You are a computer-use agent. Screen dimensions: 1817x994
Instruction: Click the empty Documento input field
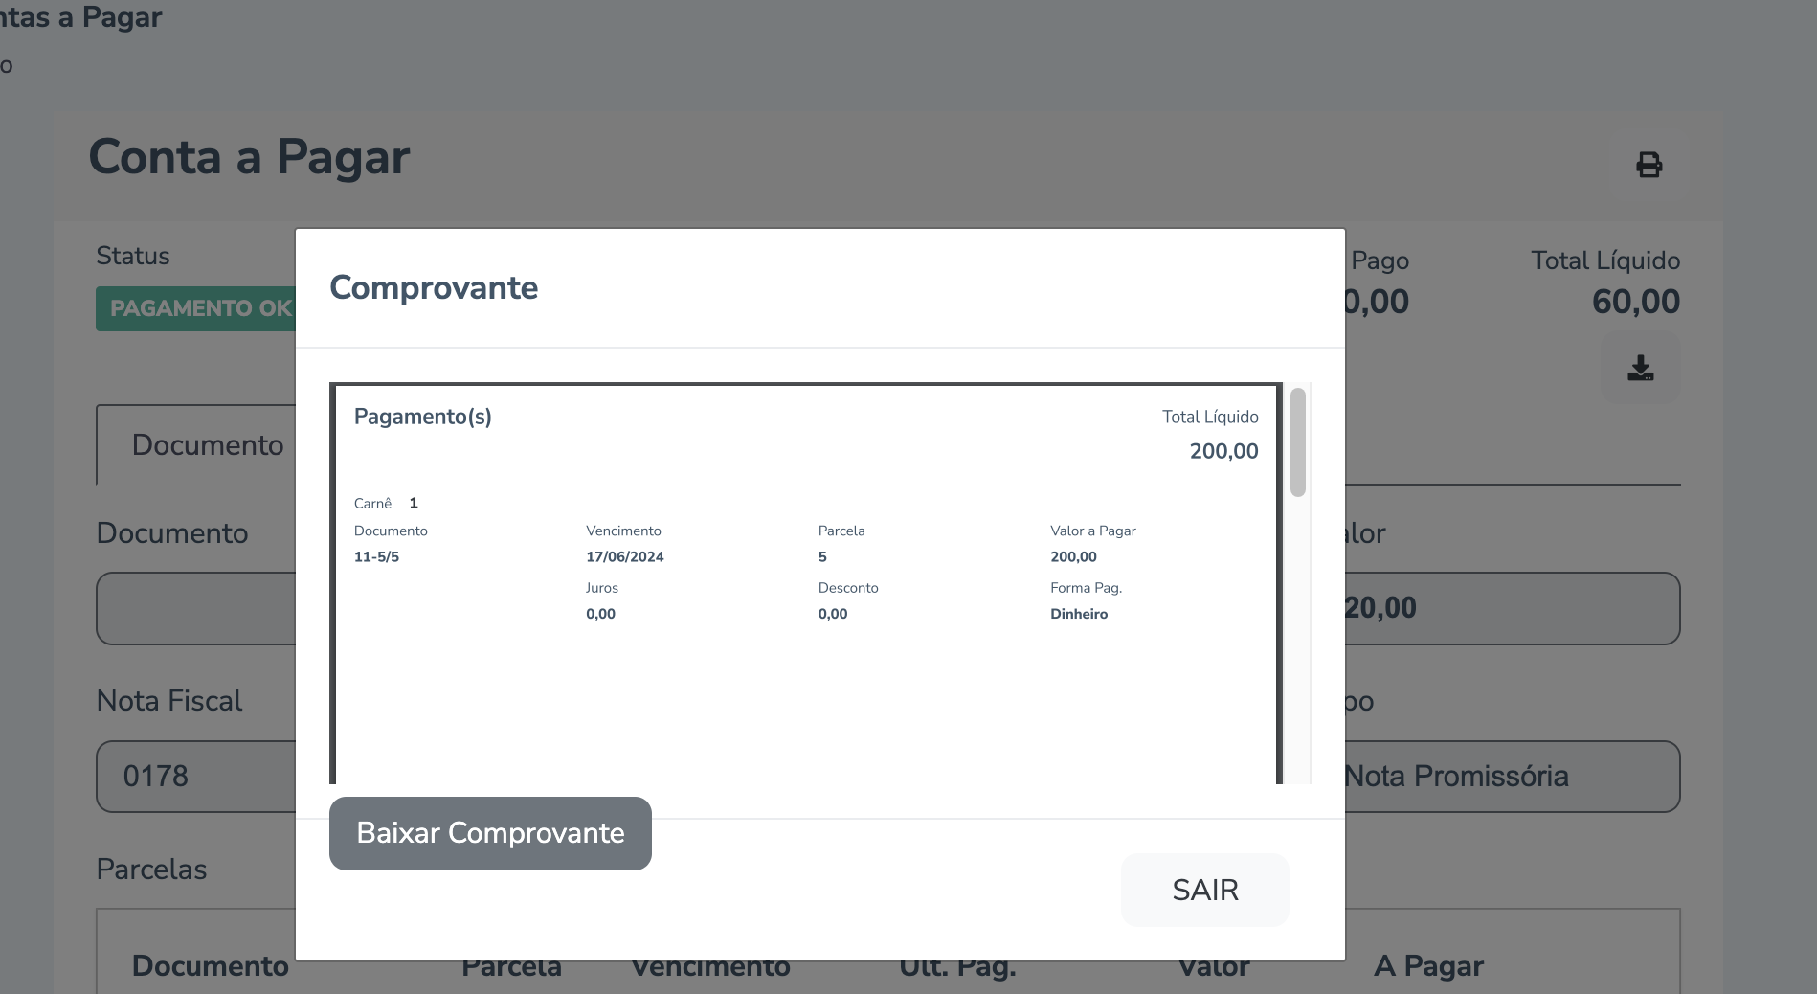pos(196,608)
